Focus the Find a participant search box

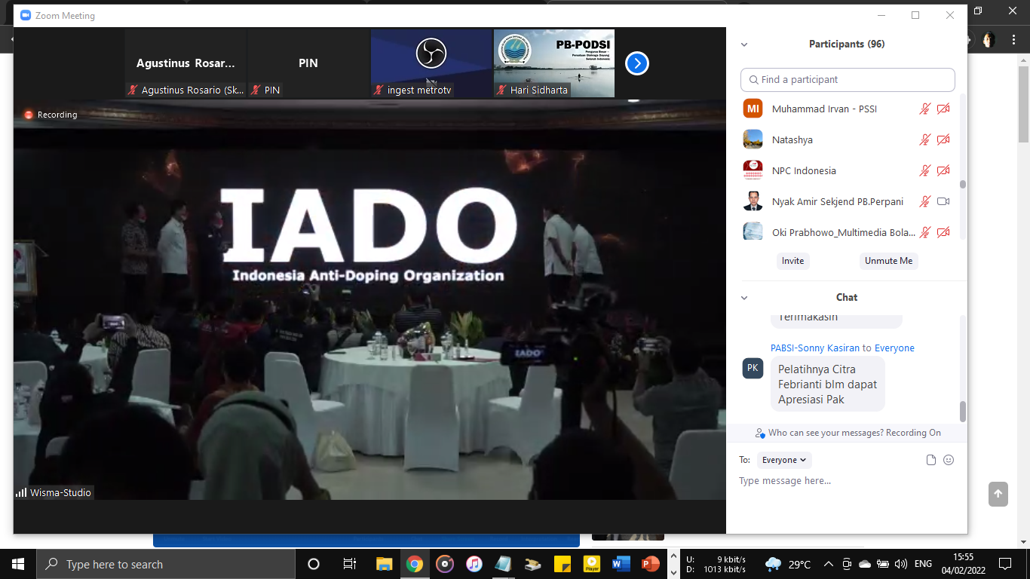pos(848,80)
